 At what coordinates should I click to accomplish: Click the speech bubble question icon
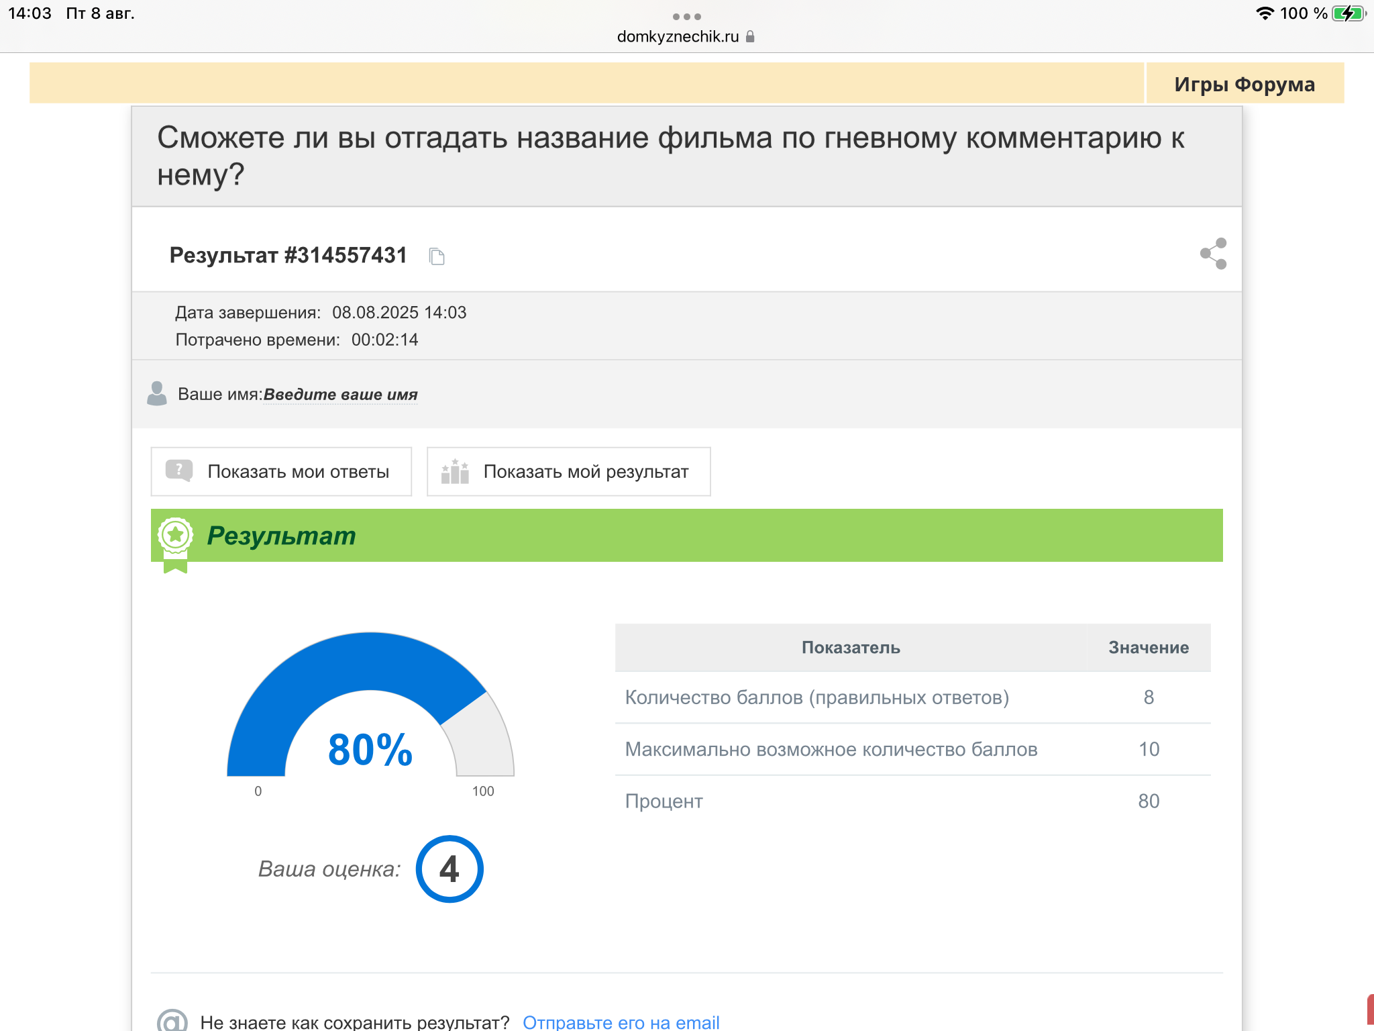179,471
